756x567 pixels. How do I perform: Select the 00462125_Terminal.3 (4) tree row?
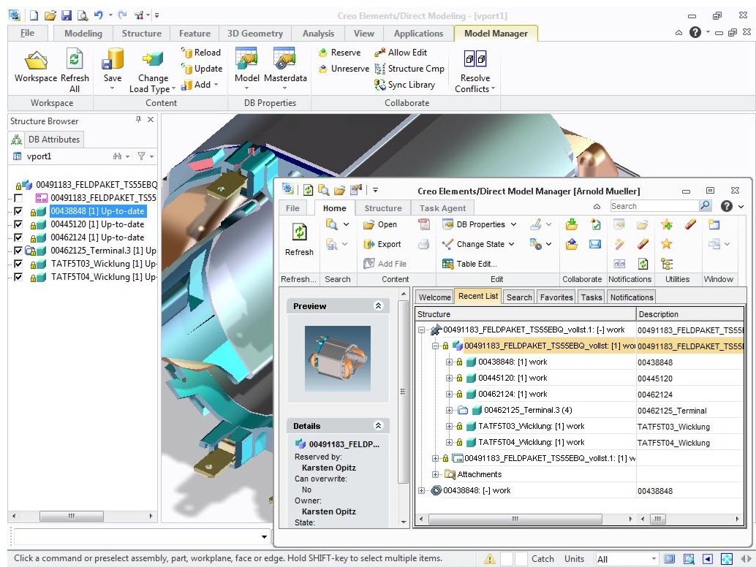coord(528,410)
